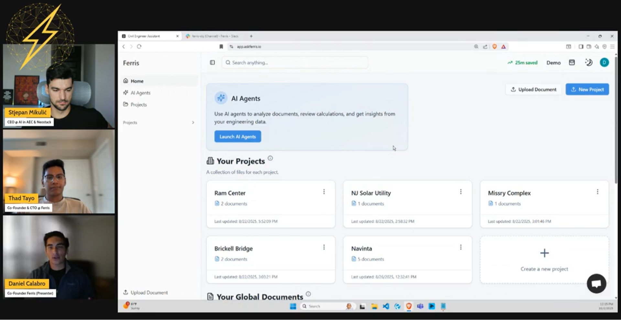
Task: Show info about Your Projects
Action: click(270, 158)
